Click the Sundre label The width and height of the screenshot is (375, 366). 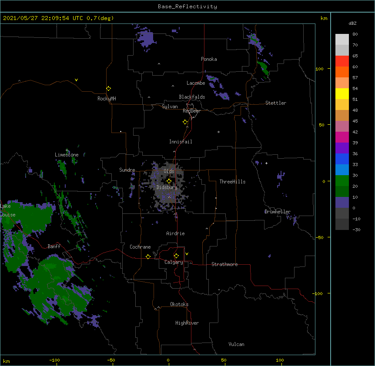click(x=127, y=170)
